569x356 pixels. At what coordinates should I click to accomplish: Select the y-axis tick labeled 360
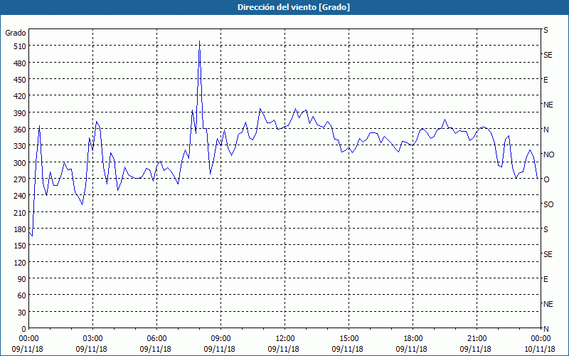coord(19,130)
